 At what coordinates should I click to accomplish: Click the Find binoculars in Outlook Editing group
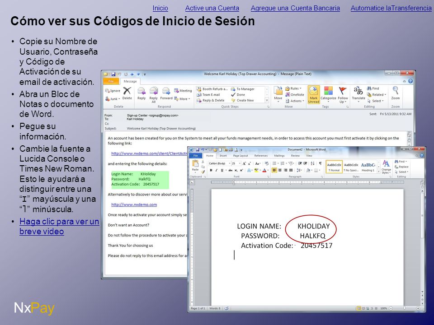pyautogui.click(x=369, y=88)
